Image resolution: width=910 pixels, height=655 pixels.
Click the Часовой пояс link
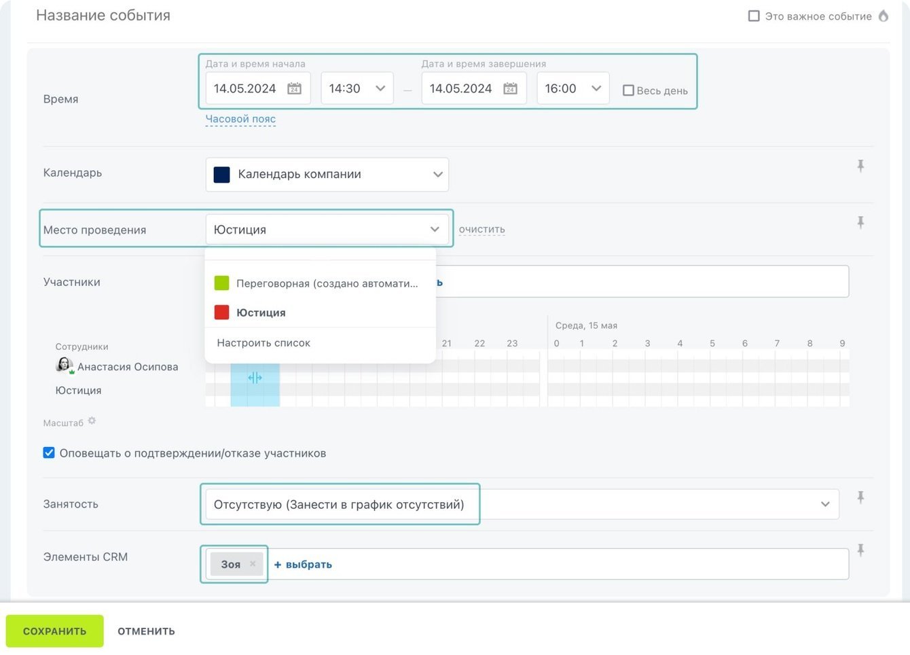tap(240, 119)
